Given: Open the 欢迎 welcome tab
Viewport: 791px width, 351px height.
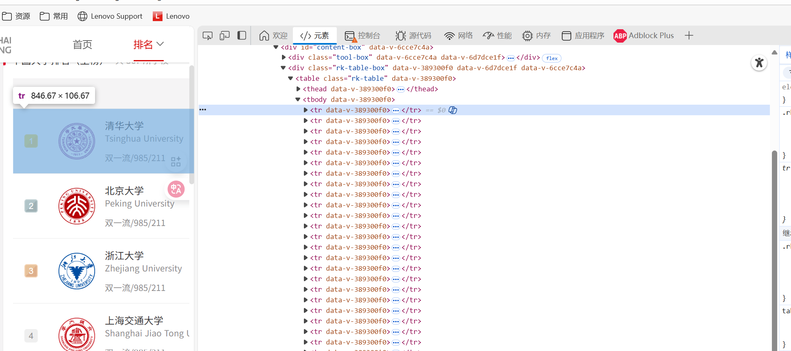Looking at the screenshot, I should tap(273, 36).
